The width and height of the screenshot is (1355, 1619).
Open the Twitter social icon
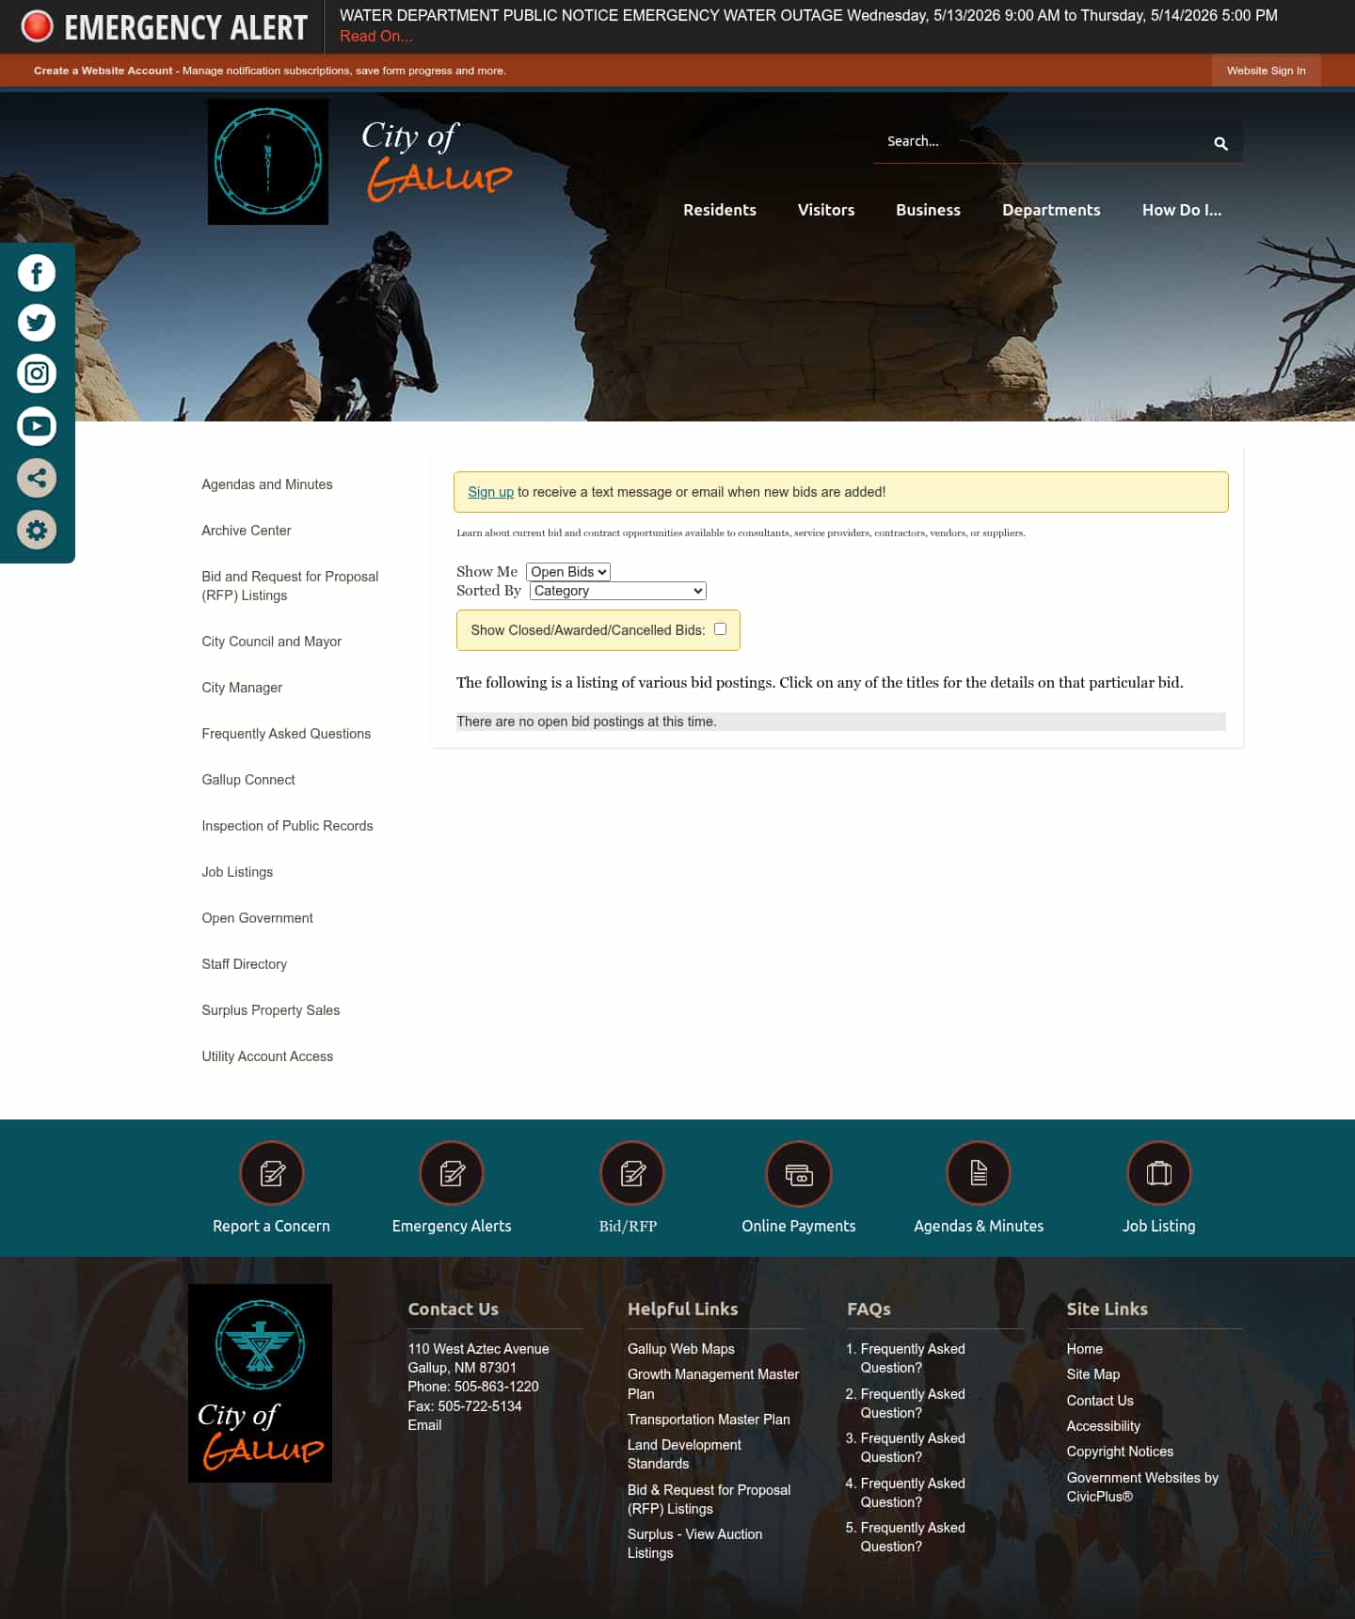point(37,323)
